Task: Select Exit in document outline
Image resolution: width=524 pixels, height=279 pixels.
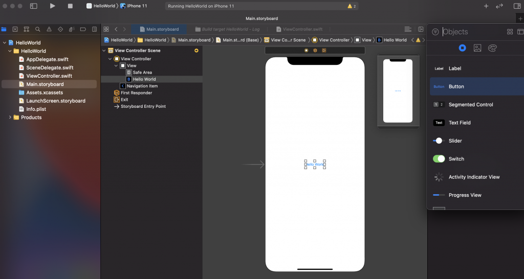Action: tap(124, 100)
